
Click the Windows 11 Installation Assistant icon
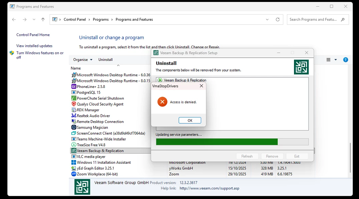(74, 162)
